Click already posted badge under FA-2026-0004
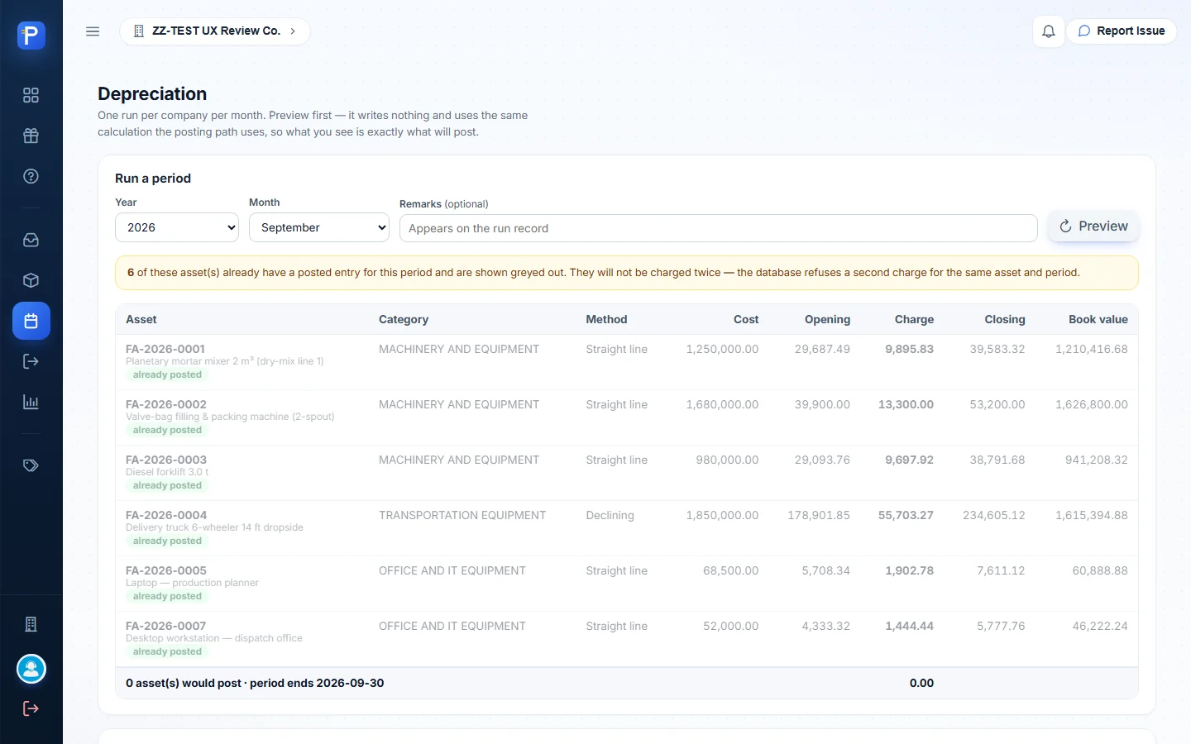The width and height of the screenshot is (1191, 744). tap(167, 541)
